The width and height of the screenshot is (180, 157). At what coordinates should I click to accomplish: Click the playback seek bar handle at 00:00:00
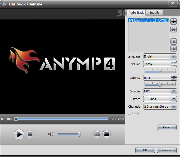click(x=16, y=119)
